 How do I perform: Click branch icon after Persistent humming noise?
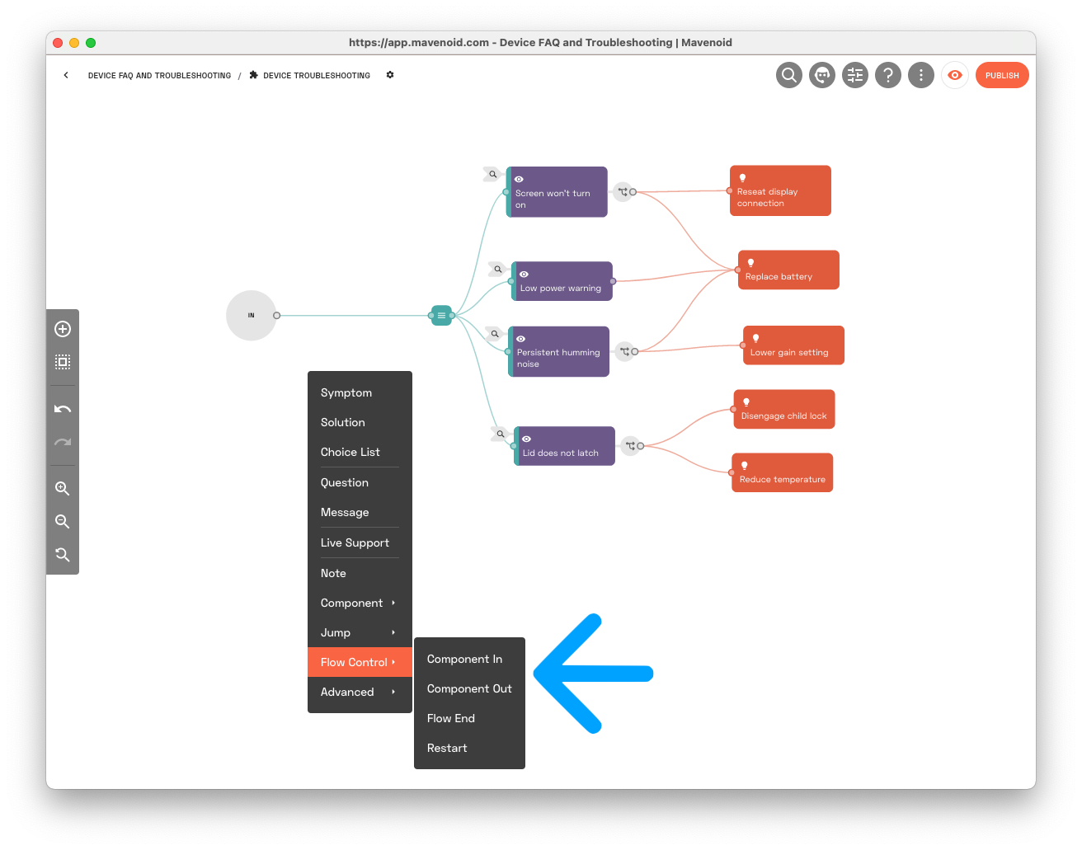pyautogui.click(x=624, y=351)
